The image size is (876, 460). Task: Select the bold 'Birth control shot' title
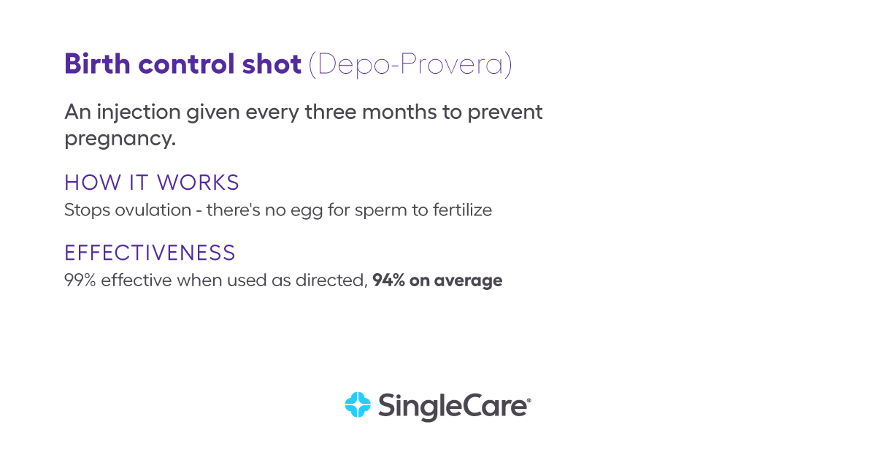(182, 64)
